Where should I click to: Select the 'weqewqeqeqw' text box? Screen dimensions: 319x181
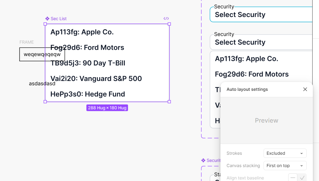[x=42, y=54]
